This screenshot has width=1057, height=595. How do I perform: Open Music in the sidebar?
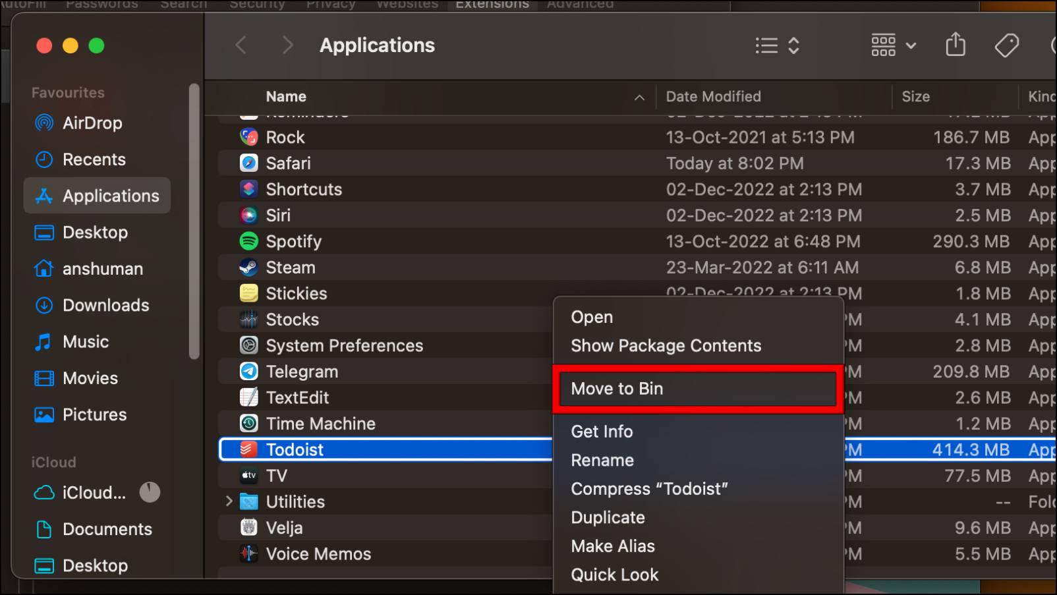(98, 341)
